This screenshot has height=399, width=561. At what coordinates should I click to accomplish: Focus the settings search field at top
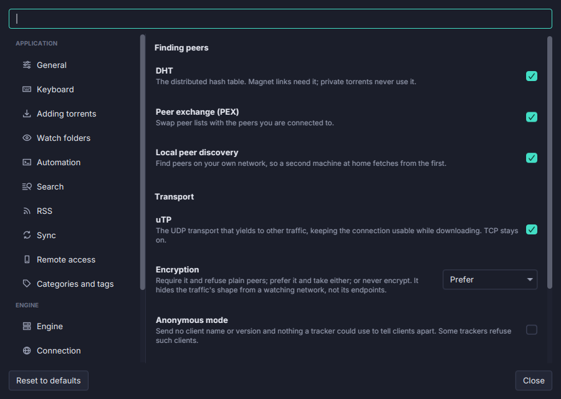pyautogui.click(x=280, y=19)
